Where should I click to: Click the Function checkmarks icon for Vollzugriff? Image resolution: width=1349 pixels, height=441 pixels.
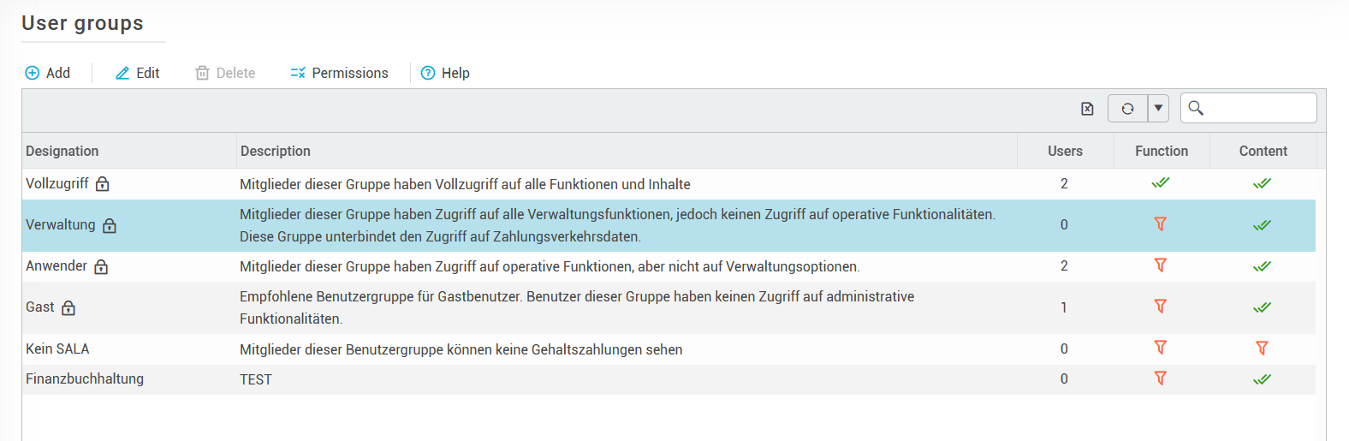click(1161, 183)
